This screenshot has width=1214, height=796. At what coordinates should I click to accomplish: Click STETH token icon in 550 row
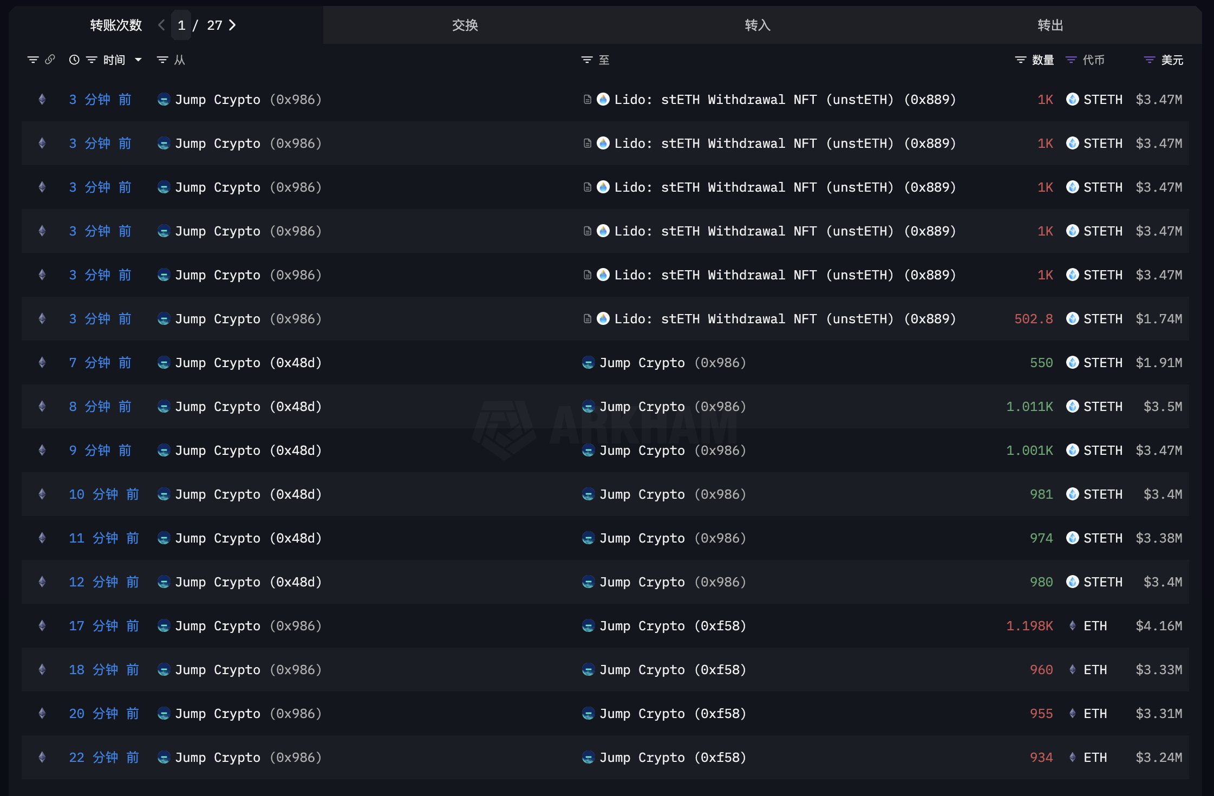click(1072, 362)
